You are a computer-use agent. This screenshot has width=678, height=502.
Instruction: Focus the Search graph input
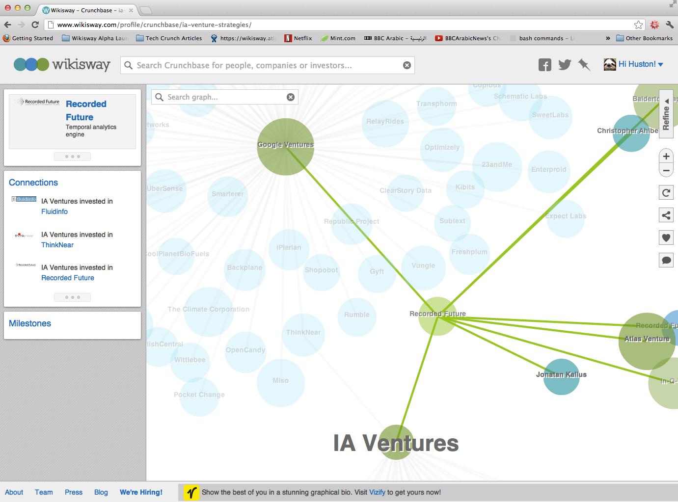pyautogui.click(x=224, y=97)
